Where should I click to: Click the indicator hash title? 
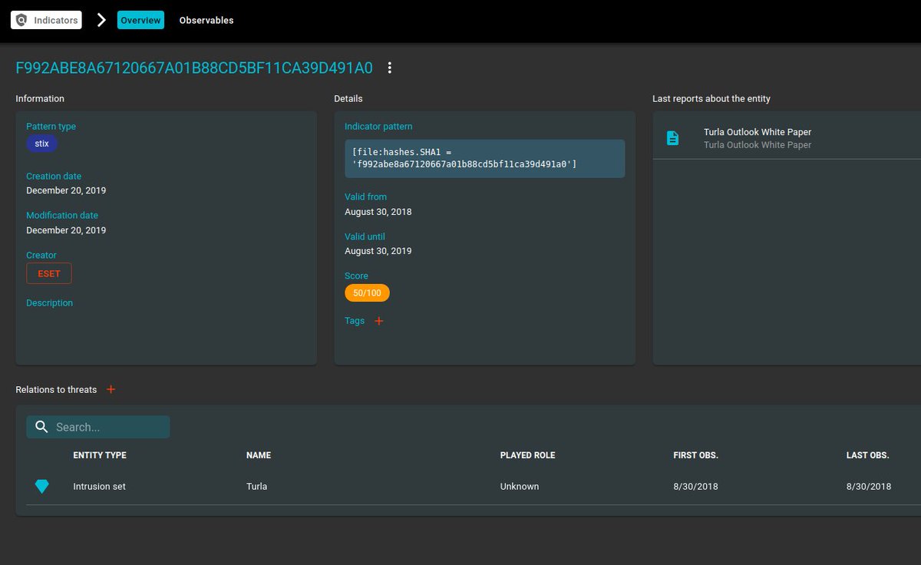coord(194,68)
